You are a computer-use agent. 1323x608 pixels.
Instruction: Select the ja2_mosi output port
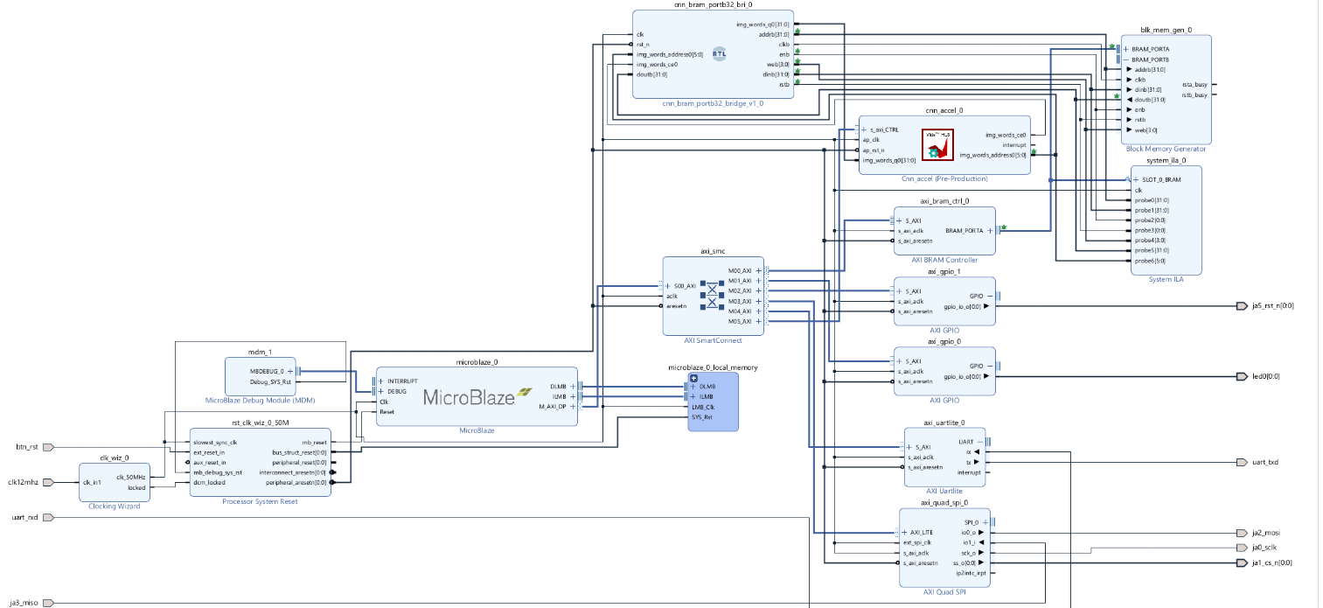[x=1242, y=533]
